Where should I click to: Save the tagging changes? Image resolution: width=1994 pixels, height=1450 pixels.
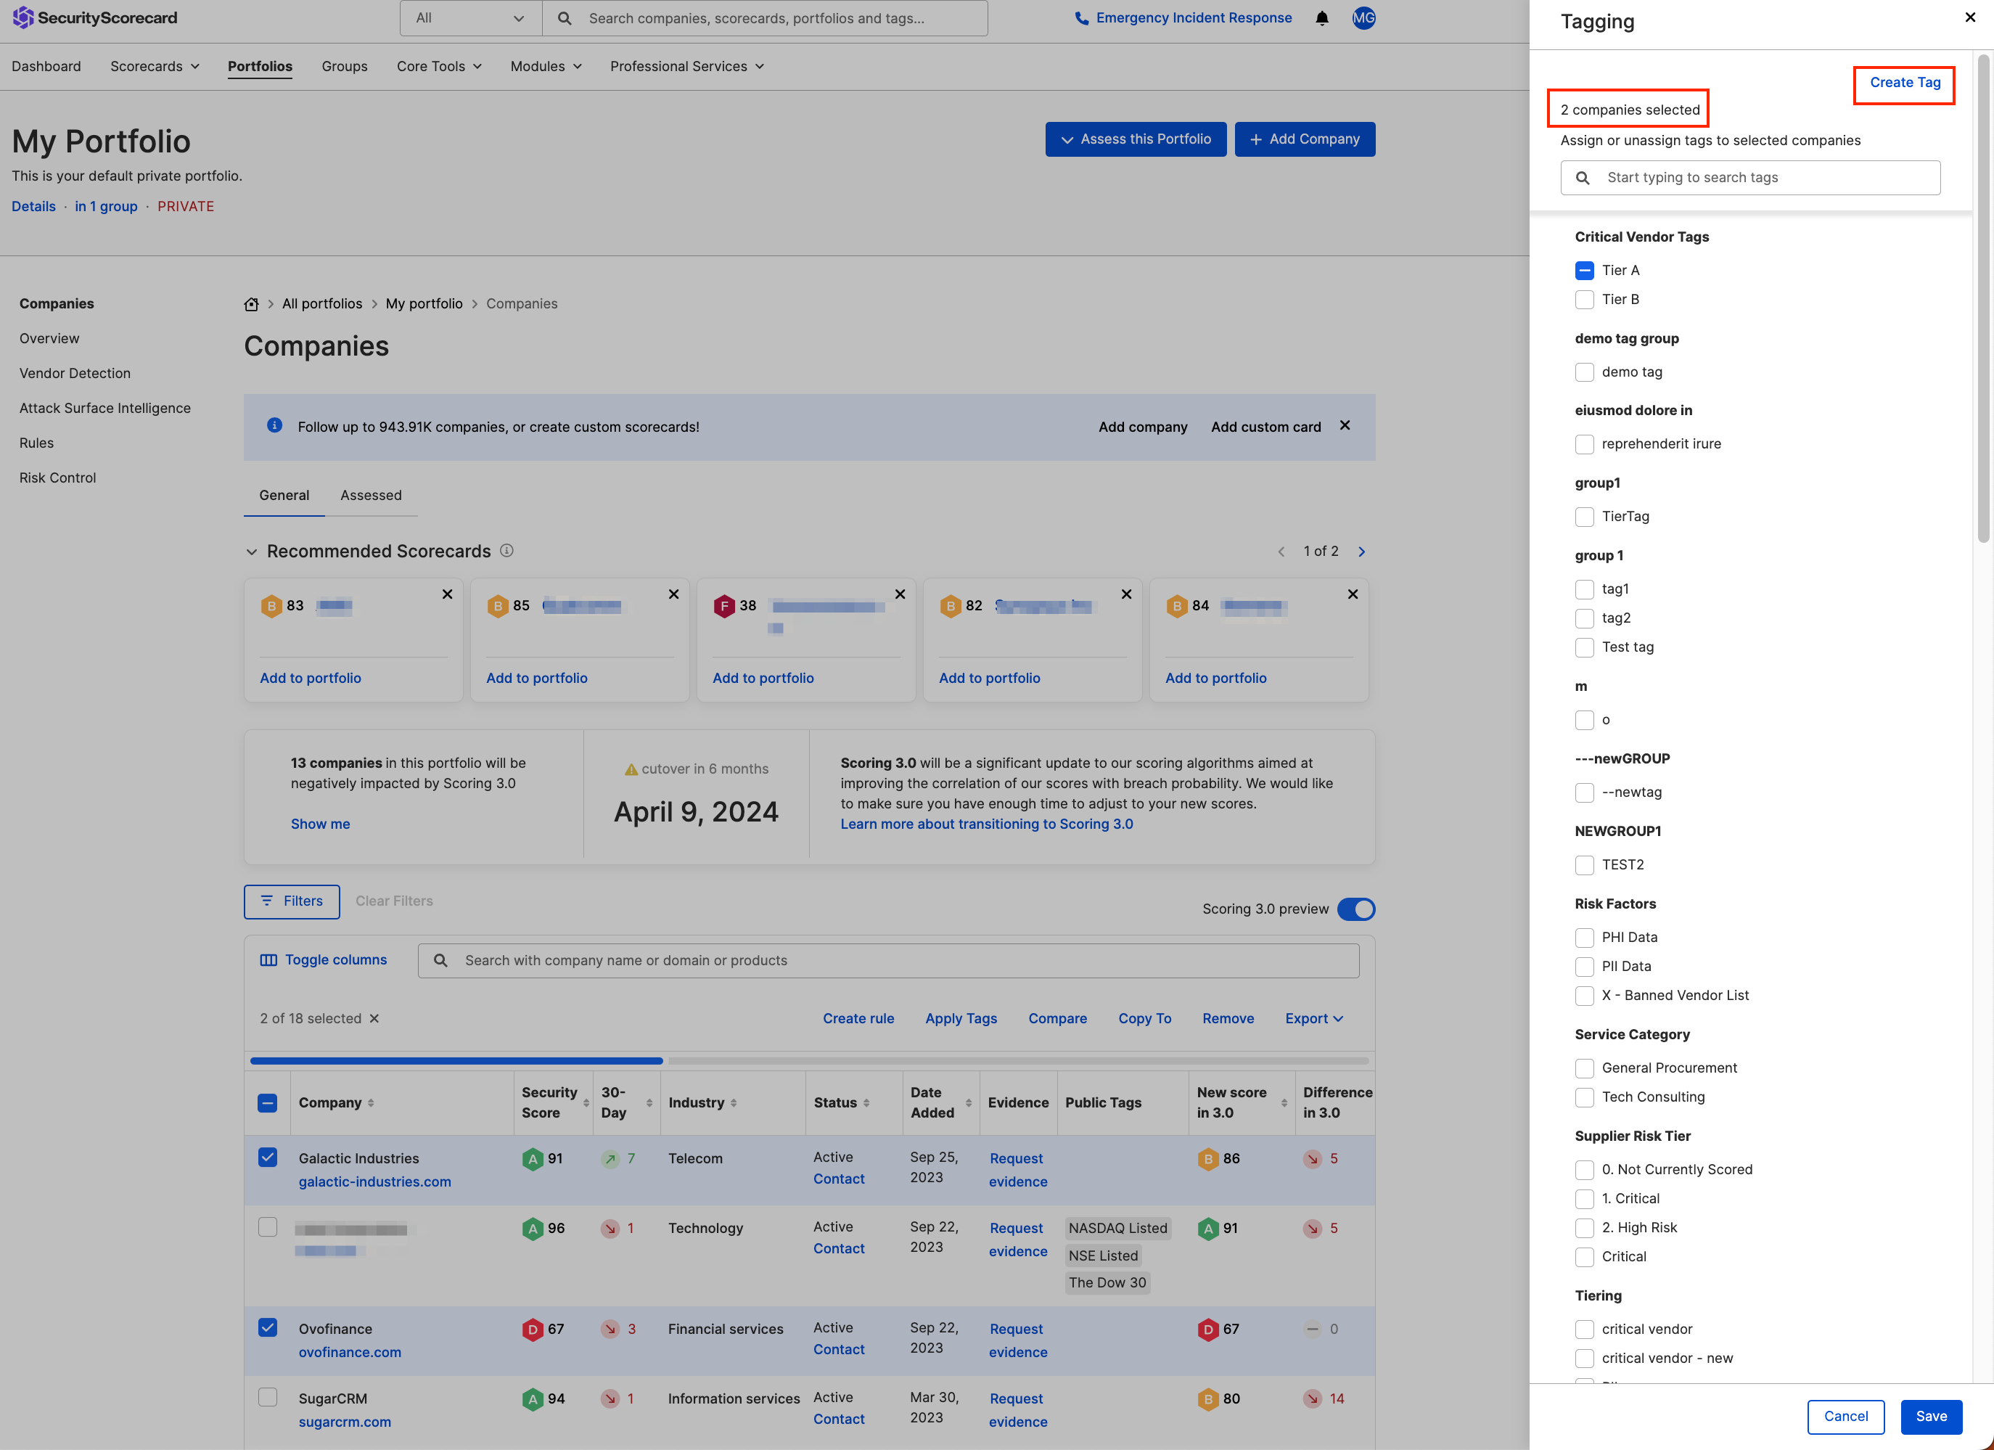pos(1931,1417)
